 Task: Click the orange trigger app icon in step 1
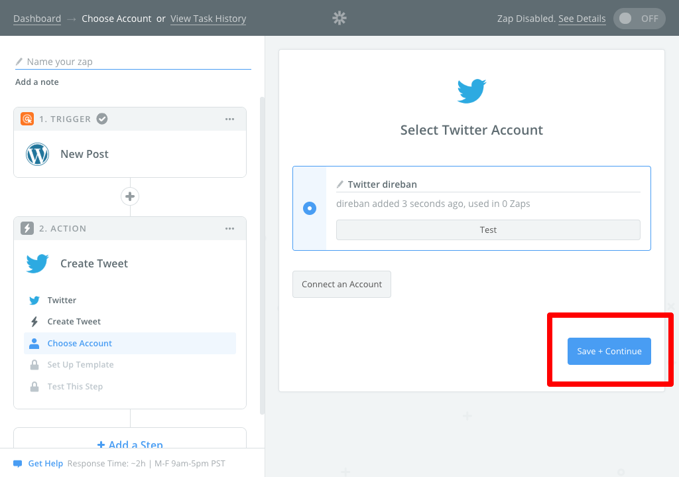tap(27, 119)
